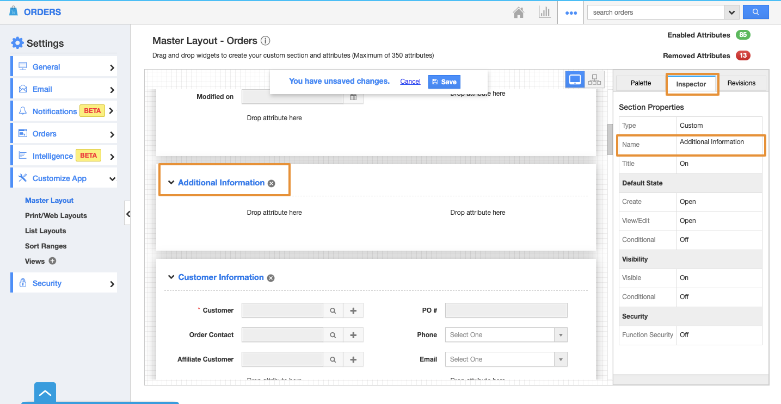This screenshot has height=404, width=781.
Task: Toggle the Visible property value On
Action: [684, 278]
